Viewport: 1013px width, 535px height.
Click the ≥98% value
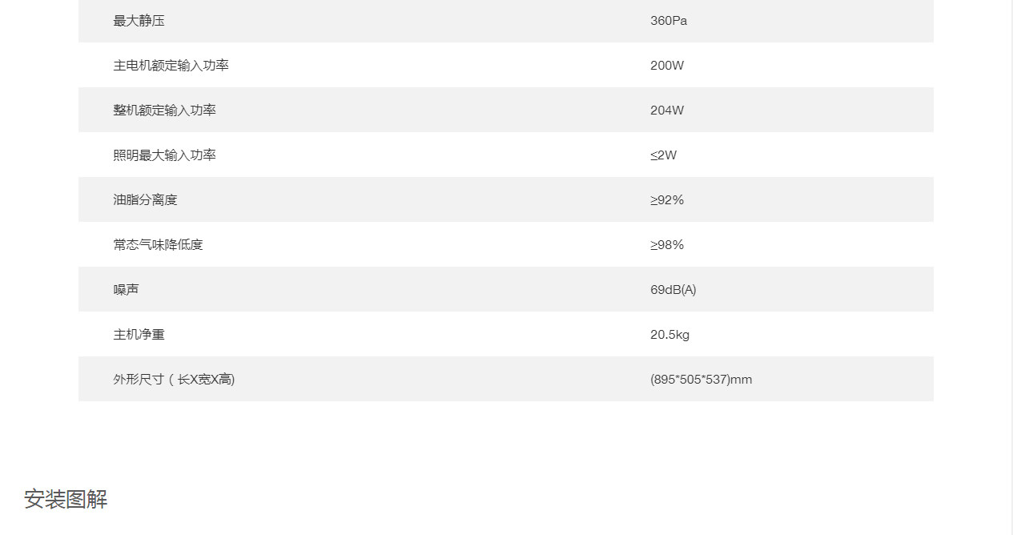666,245
